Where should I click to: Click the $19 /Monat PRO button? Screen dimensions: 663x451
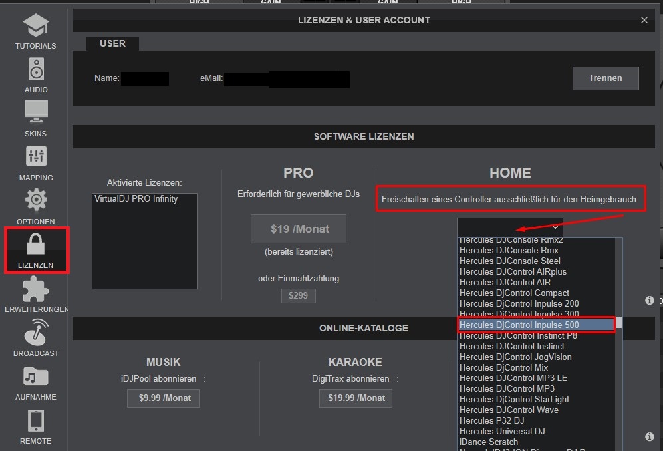coord(298,229)
